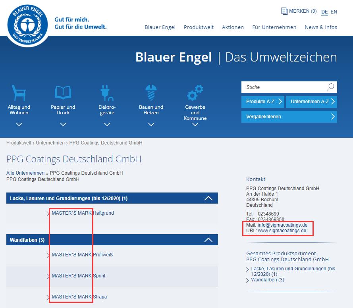This screenshot has height=308, width=353.
Task: Click the Unternehmen A-Z button
Action: click(311, 102)
